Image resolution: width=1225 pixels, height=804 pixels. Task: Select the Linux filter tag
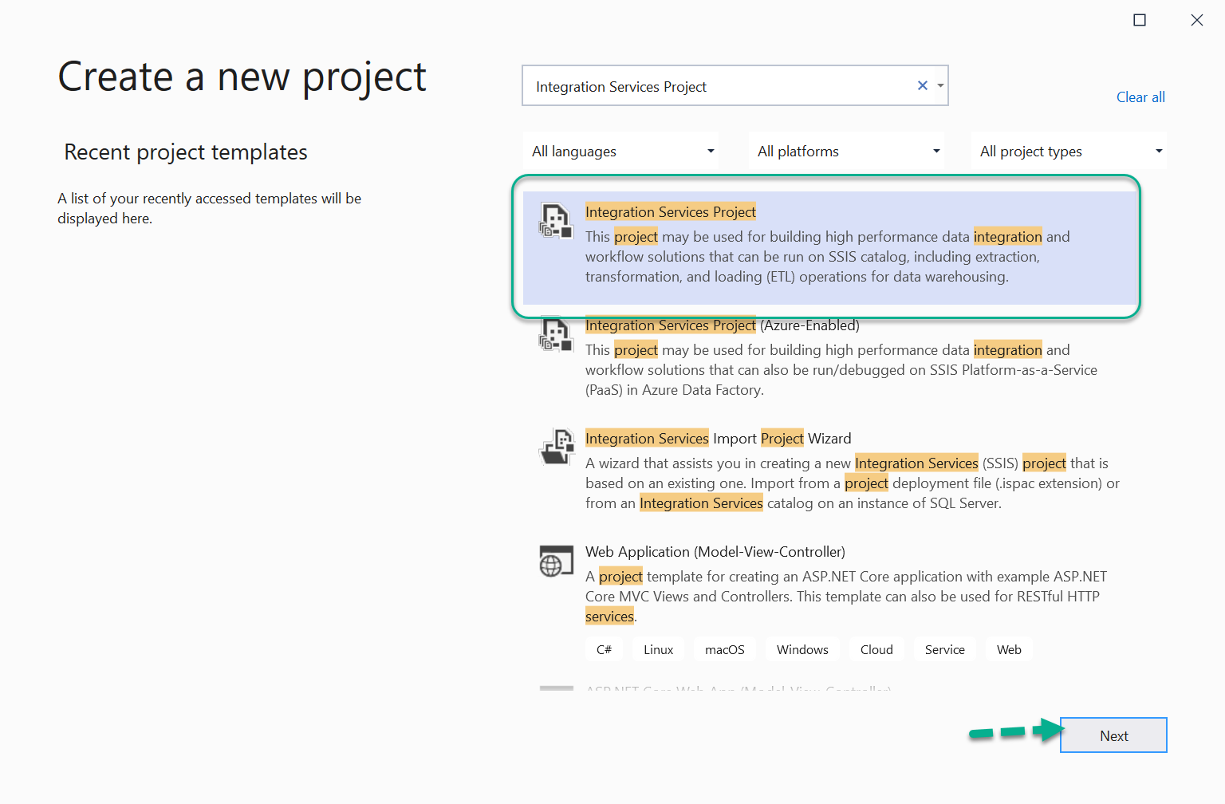coord(658,649)
